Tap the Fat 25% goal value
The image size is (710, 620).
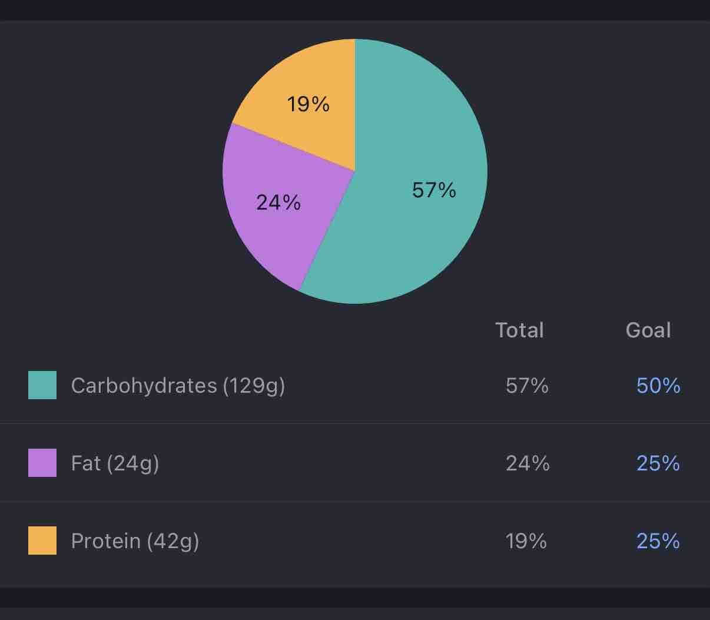click(x=658, y=463)
